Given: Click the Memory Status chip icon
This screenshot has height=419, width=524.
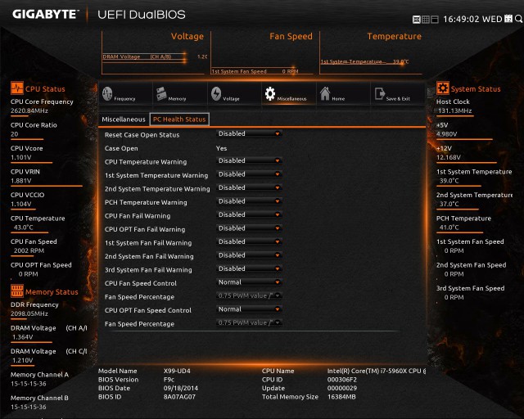Looking at the screenshot, I should [x=17, y=291].
